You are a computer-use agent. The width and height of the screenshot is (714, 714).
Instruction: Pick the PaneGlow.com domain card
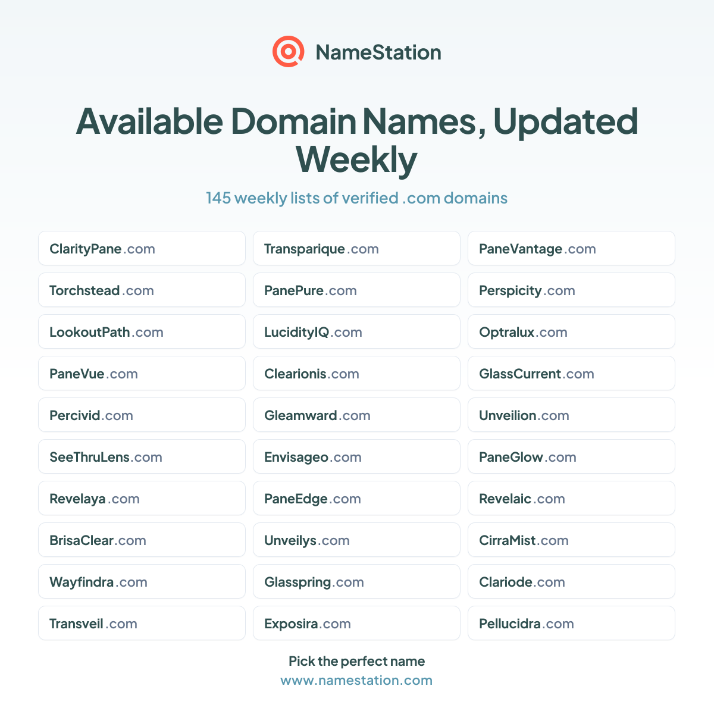pos(571,456)
